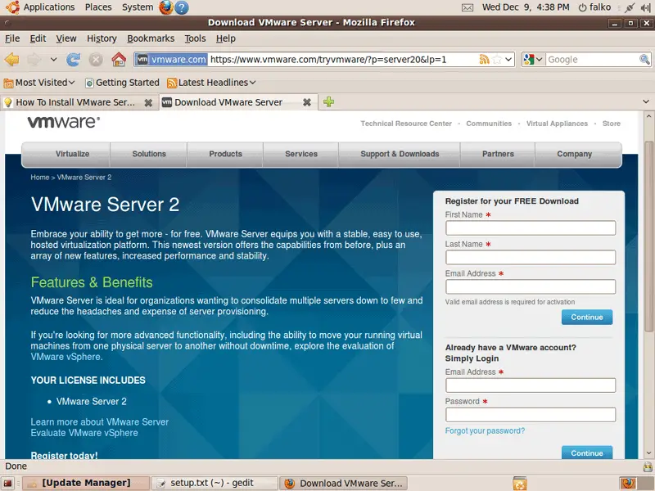Viewport: 655px width, 491px height.
Task: Open the Ubuntu Applications menu
Action: click(40, 7)
